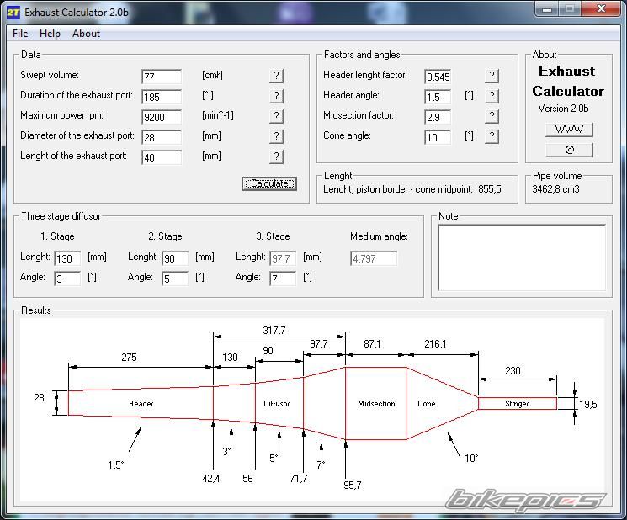
Task: Focus the Maximum power rpm field
Action: 162,117
